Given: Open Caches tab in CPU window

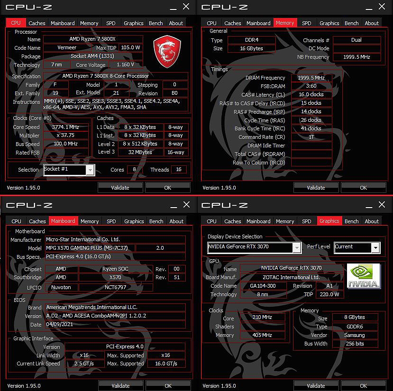Looking at the screenshot, I should [37, 23].
